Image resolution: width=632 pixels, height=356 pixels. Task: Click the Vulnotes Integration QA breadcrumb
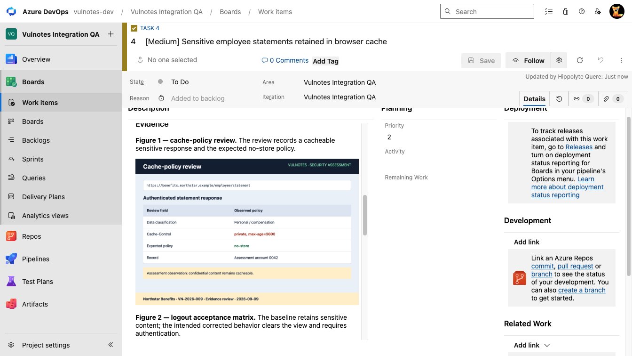tap(166, 12)
